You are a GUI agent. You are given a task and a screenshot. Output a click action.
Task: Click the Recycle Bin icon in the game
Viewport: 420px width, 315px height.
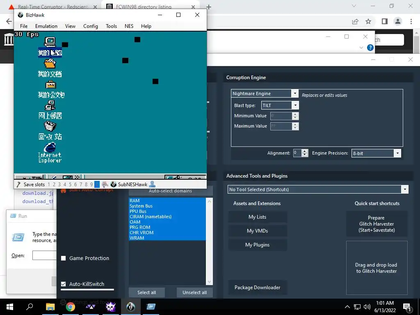(x=50, y=126)
